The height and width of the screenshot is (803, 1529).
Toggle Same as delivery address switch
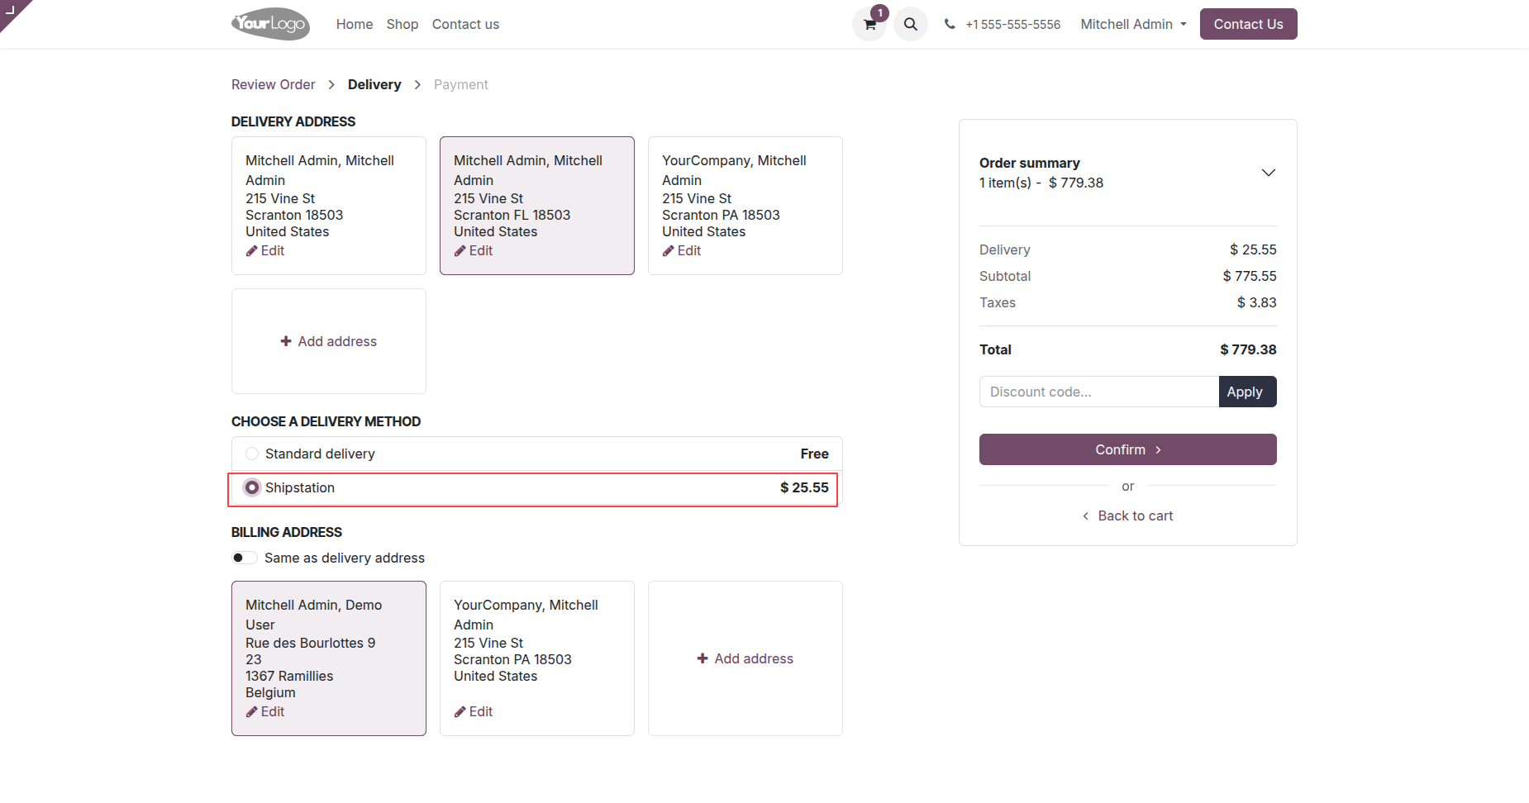pyautogui.click(x=245, y=558)
